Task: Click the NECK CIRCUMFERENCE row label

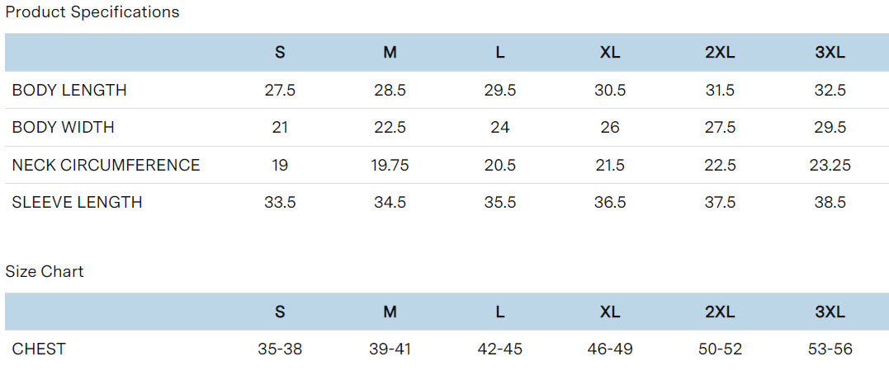Action: pyautogui.click(x=106, y=165)
